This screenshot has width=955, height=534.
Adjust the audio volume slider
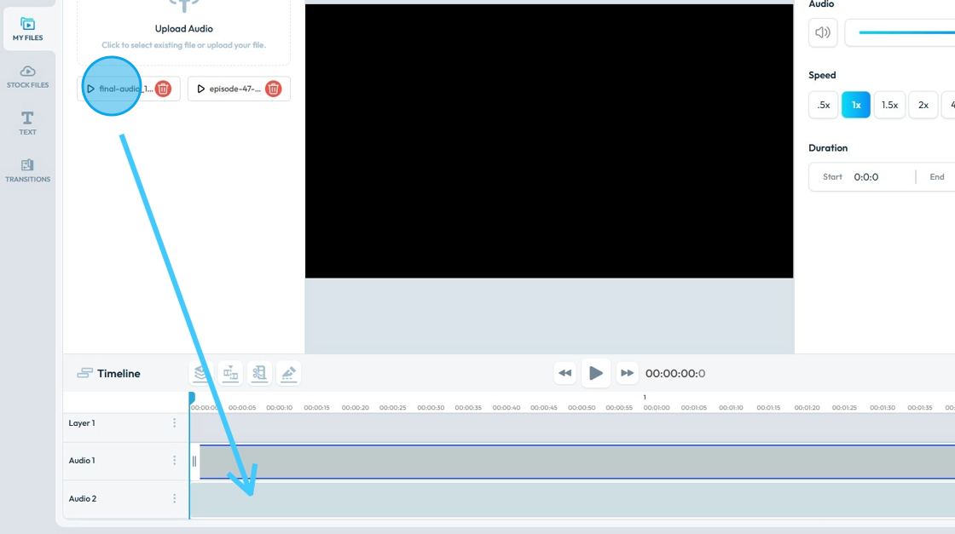(x=906, y=33)
